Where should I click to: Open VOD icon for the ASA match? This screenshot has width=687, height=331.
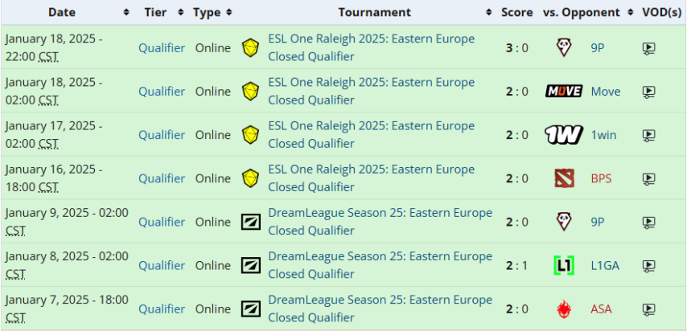[x=649, y=309]
